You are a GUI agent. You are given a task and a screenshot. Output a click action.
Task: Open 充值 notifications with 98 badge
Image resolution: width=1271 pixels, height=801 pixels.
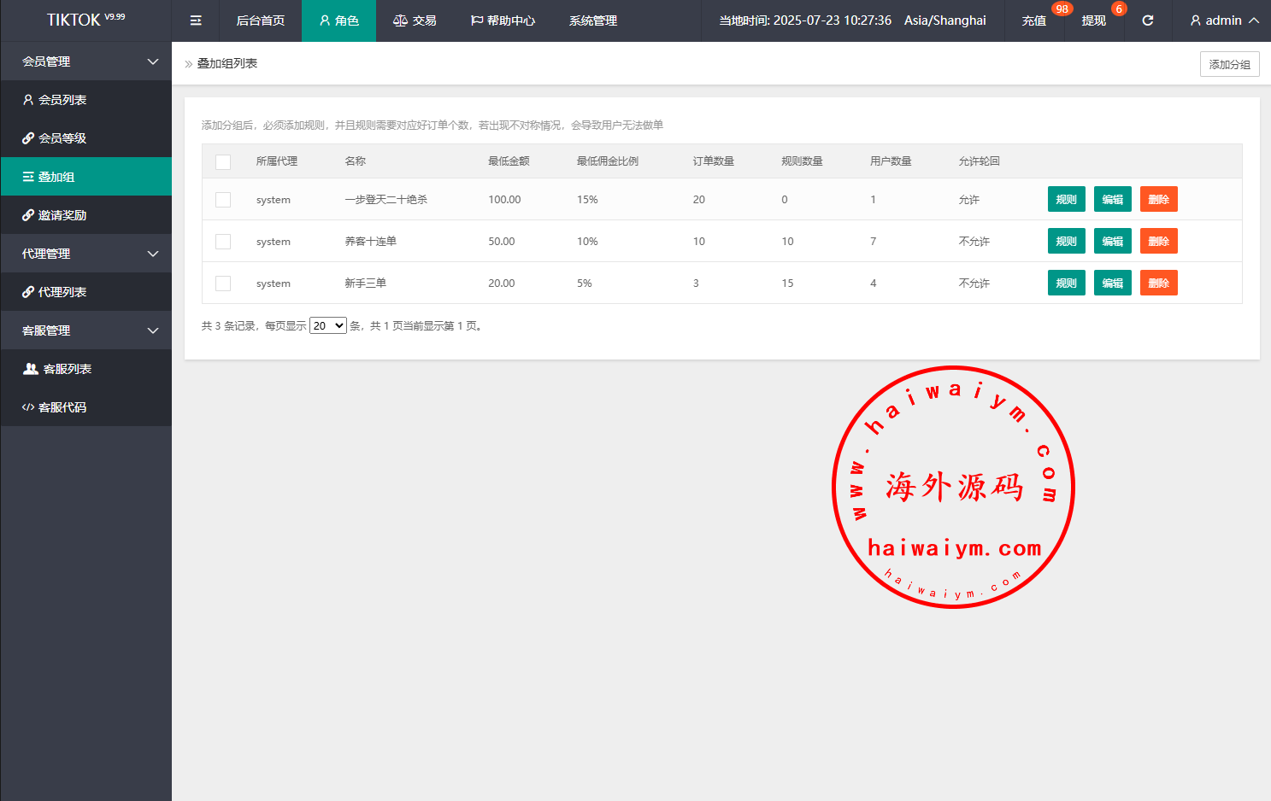[x=1034, y=20]
